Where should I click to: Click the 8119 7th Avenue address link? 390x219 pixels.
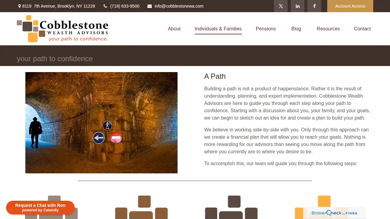[x=58, y=6]
